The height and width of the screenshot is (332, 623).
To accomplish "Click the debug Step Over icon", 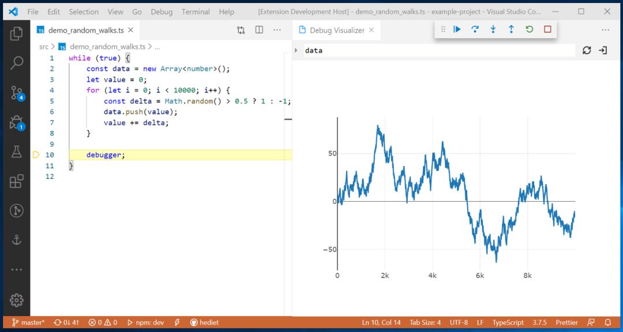I will 475,29.
